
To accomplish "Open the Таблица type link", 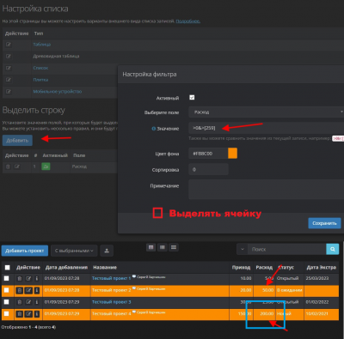I will tap(42, 45).
